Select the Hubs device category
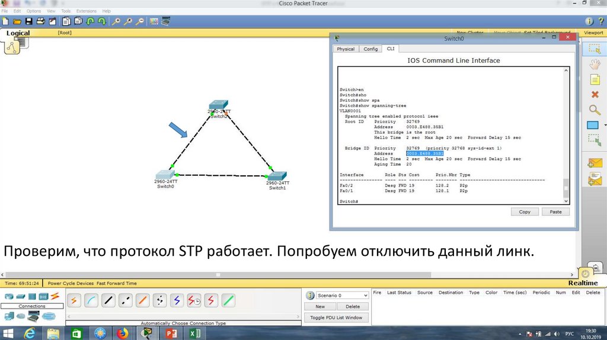The height and width of the screenshot is (340, 607). pos(32,297)
